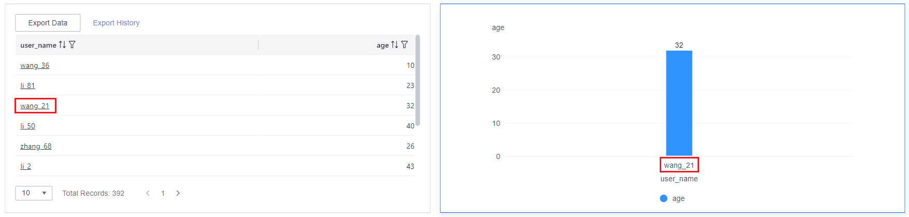
Task: Sort table by user_name column
Action: point(62,45)
